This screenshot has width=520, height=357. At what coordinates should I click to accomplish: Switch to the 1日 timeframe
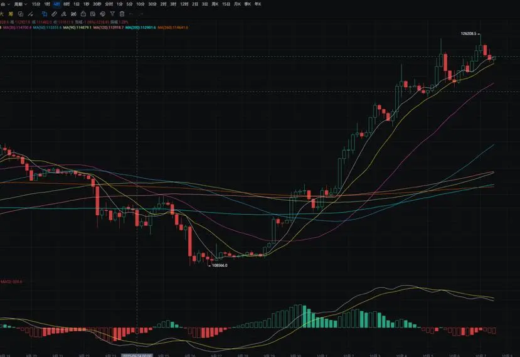pyautogui.click(x=77, y=4)
